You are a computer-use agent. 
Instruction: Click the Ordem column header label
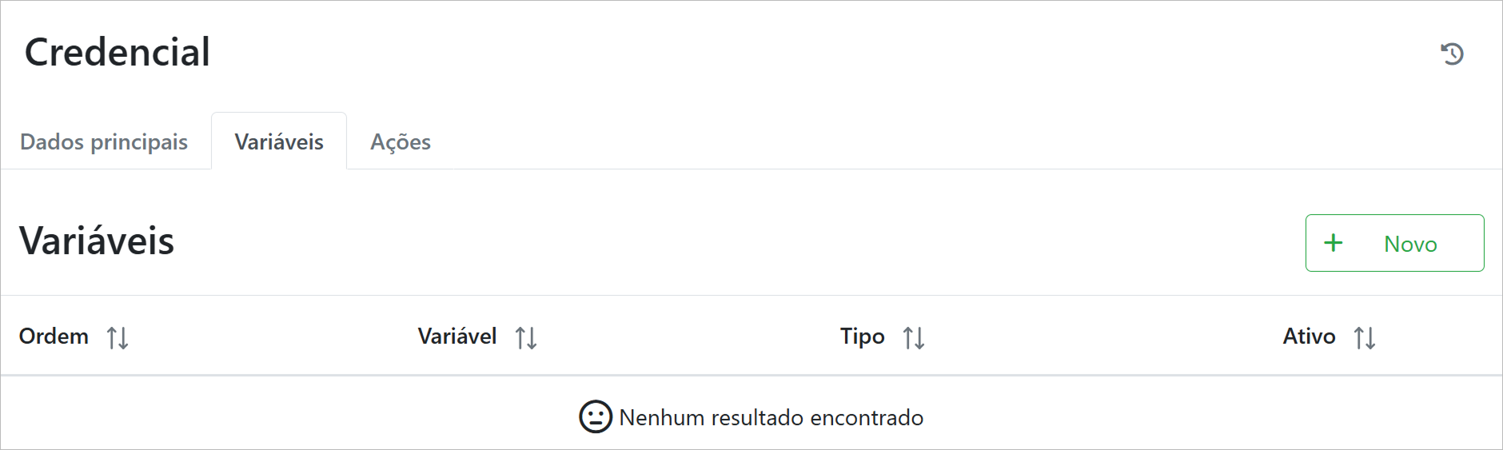[54, 337]
